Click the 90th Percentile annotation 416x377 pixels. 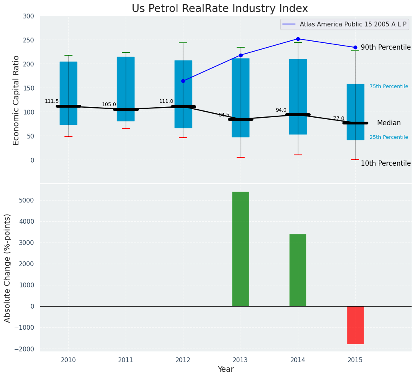[385, 47]
